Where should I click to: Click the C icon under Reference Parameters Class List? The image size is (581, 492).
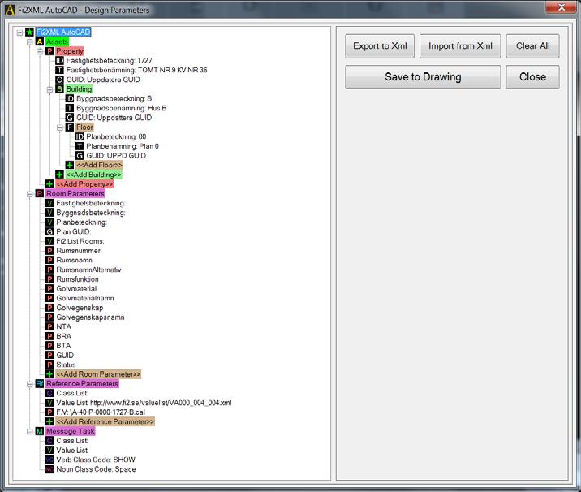pyautogui.click(x=49, y=394)
